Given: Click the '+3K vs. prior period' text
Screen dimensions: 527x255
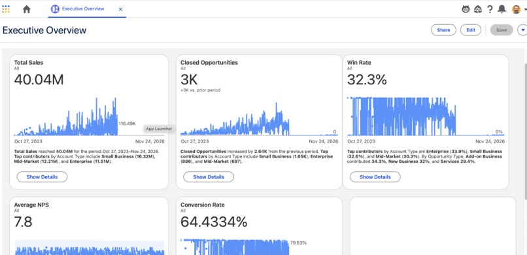Looking at the screenshot, I should (x=200, y=90).
